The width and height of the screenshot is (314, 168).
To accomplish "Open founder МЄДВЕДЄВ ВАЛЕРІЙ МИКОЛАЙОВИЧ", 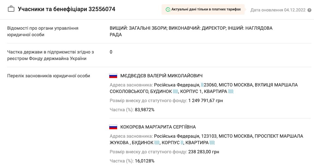I will [162, 76].
